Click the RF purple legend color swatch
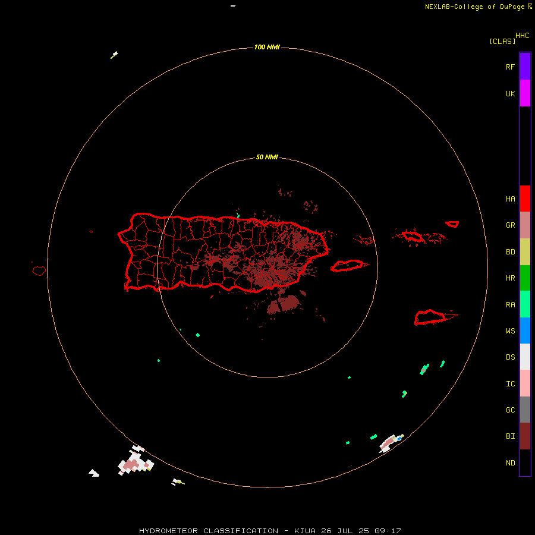The width and height of the screenshot is (535, 535). click(525, 67)
